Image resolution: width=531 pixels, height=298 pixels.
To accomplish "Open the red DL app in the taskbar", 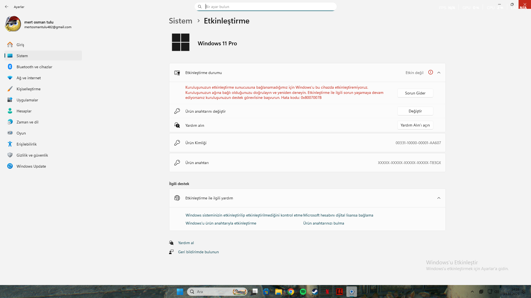I will 340,292.
